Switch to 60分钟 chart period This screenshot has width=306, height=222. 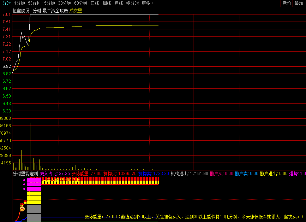[81, 3]
